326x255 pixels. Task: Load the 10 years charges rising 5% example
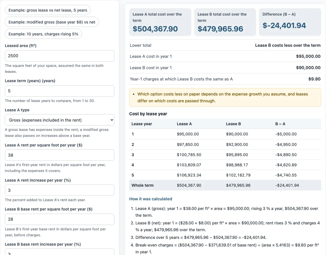(x=43, y=34)
